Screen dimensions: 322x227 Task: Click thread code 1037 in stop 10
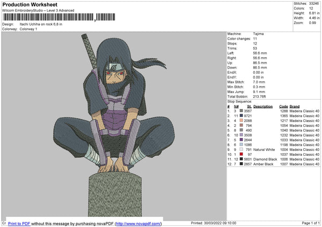click(x=284, y=155)
